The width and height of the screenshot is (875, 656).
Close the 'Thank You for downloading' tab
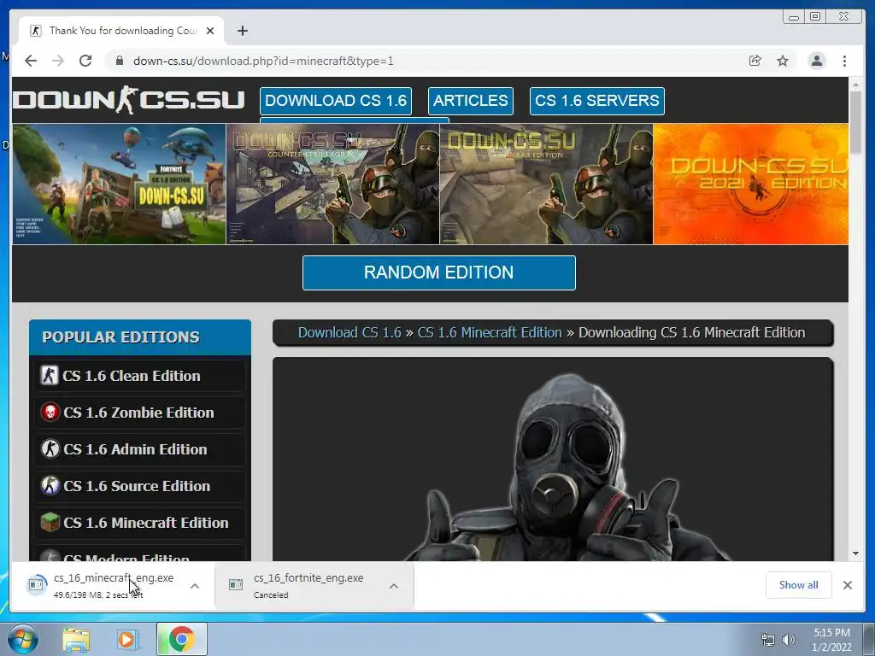point(210,31)
